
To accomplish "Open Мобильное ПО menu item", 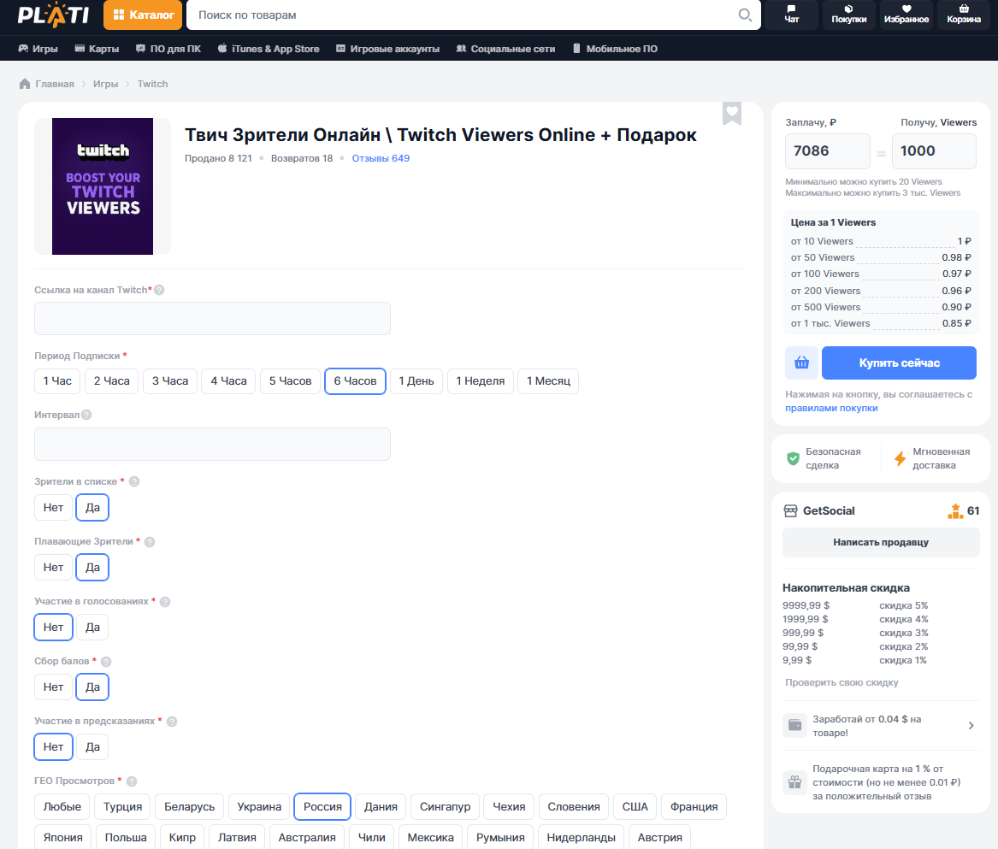I will pos(615,49).
